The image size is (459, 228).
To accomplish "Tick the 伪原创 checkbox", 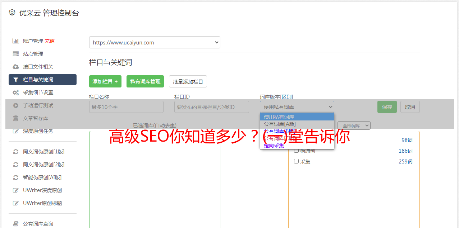I will pos(297,151).
